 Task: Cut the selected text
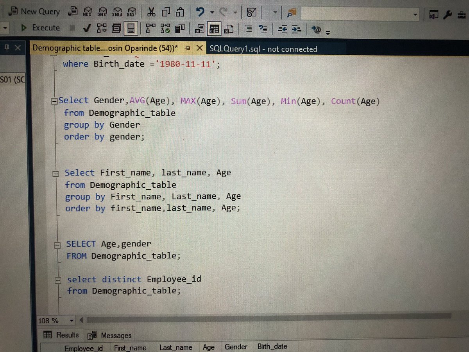coord(152,12)
